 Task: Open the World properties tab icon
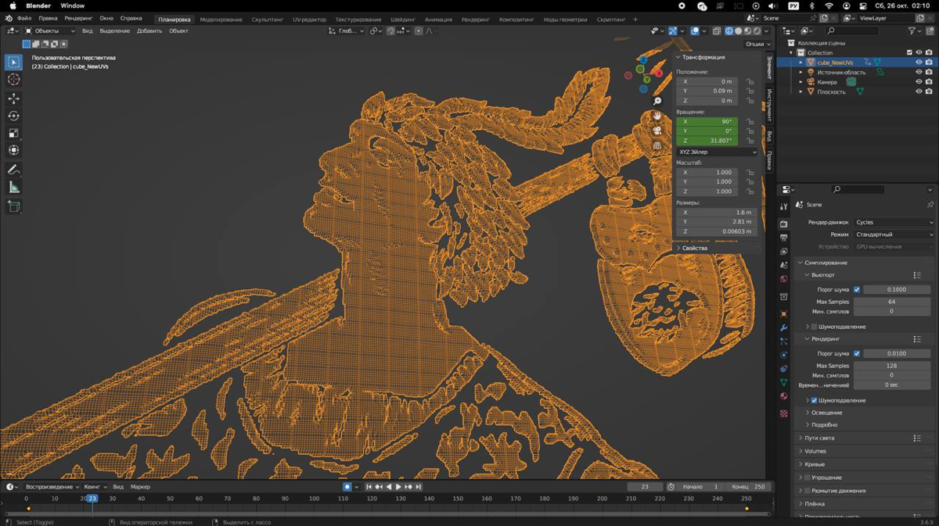tap(784, 279)
